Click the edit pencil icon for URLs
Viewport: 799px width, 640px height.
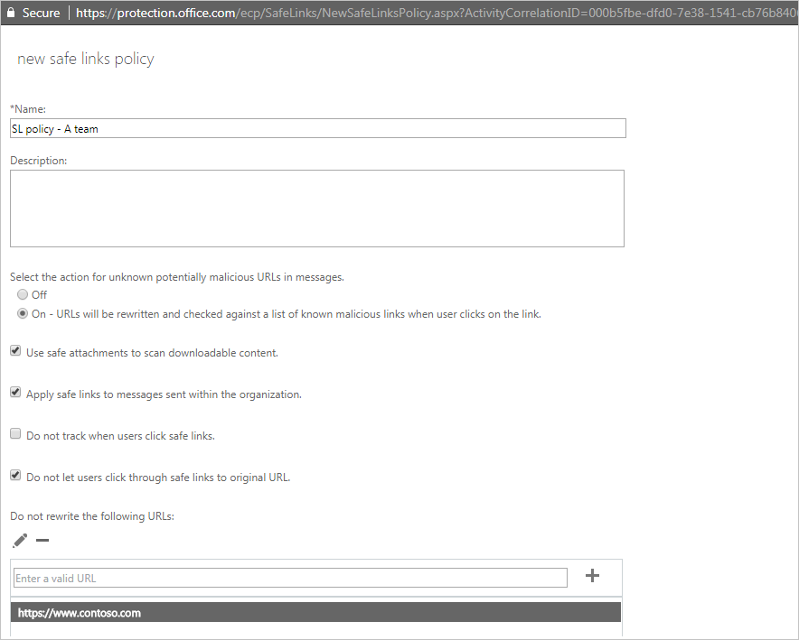click(20, 541)
